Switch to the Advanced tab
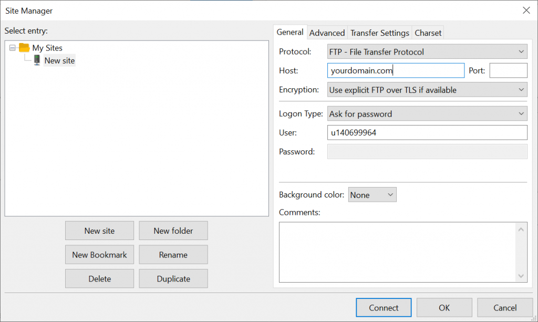 [327, 33]
